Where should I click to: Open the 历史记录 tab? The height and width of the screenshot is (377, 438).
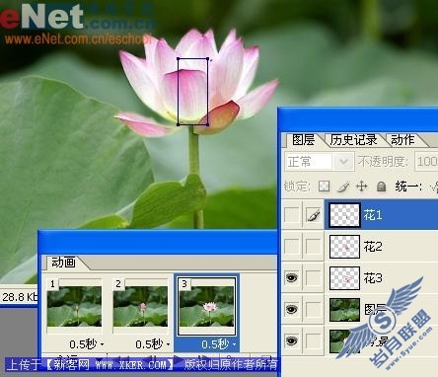353,140
